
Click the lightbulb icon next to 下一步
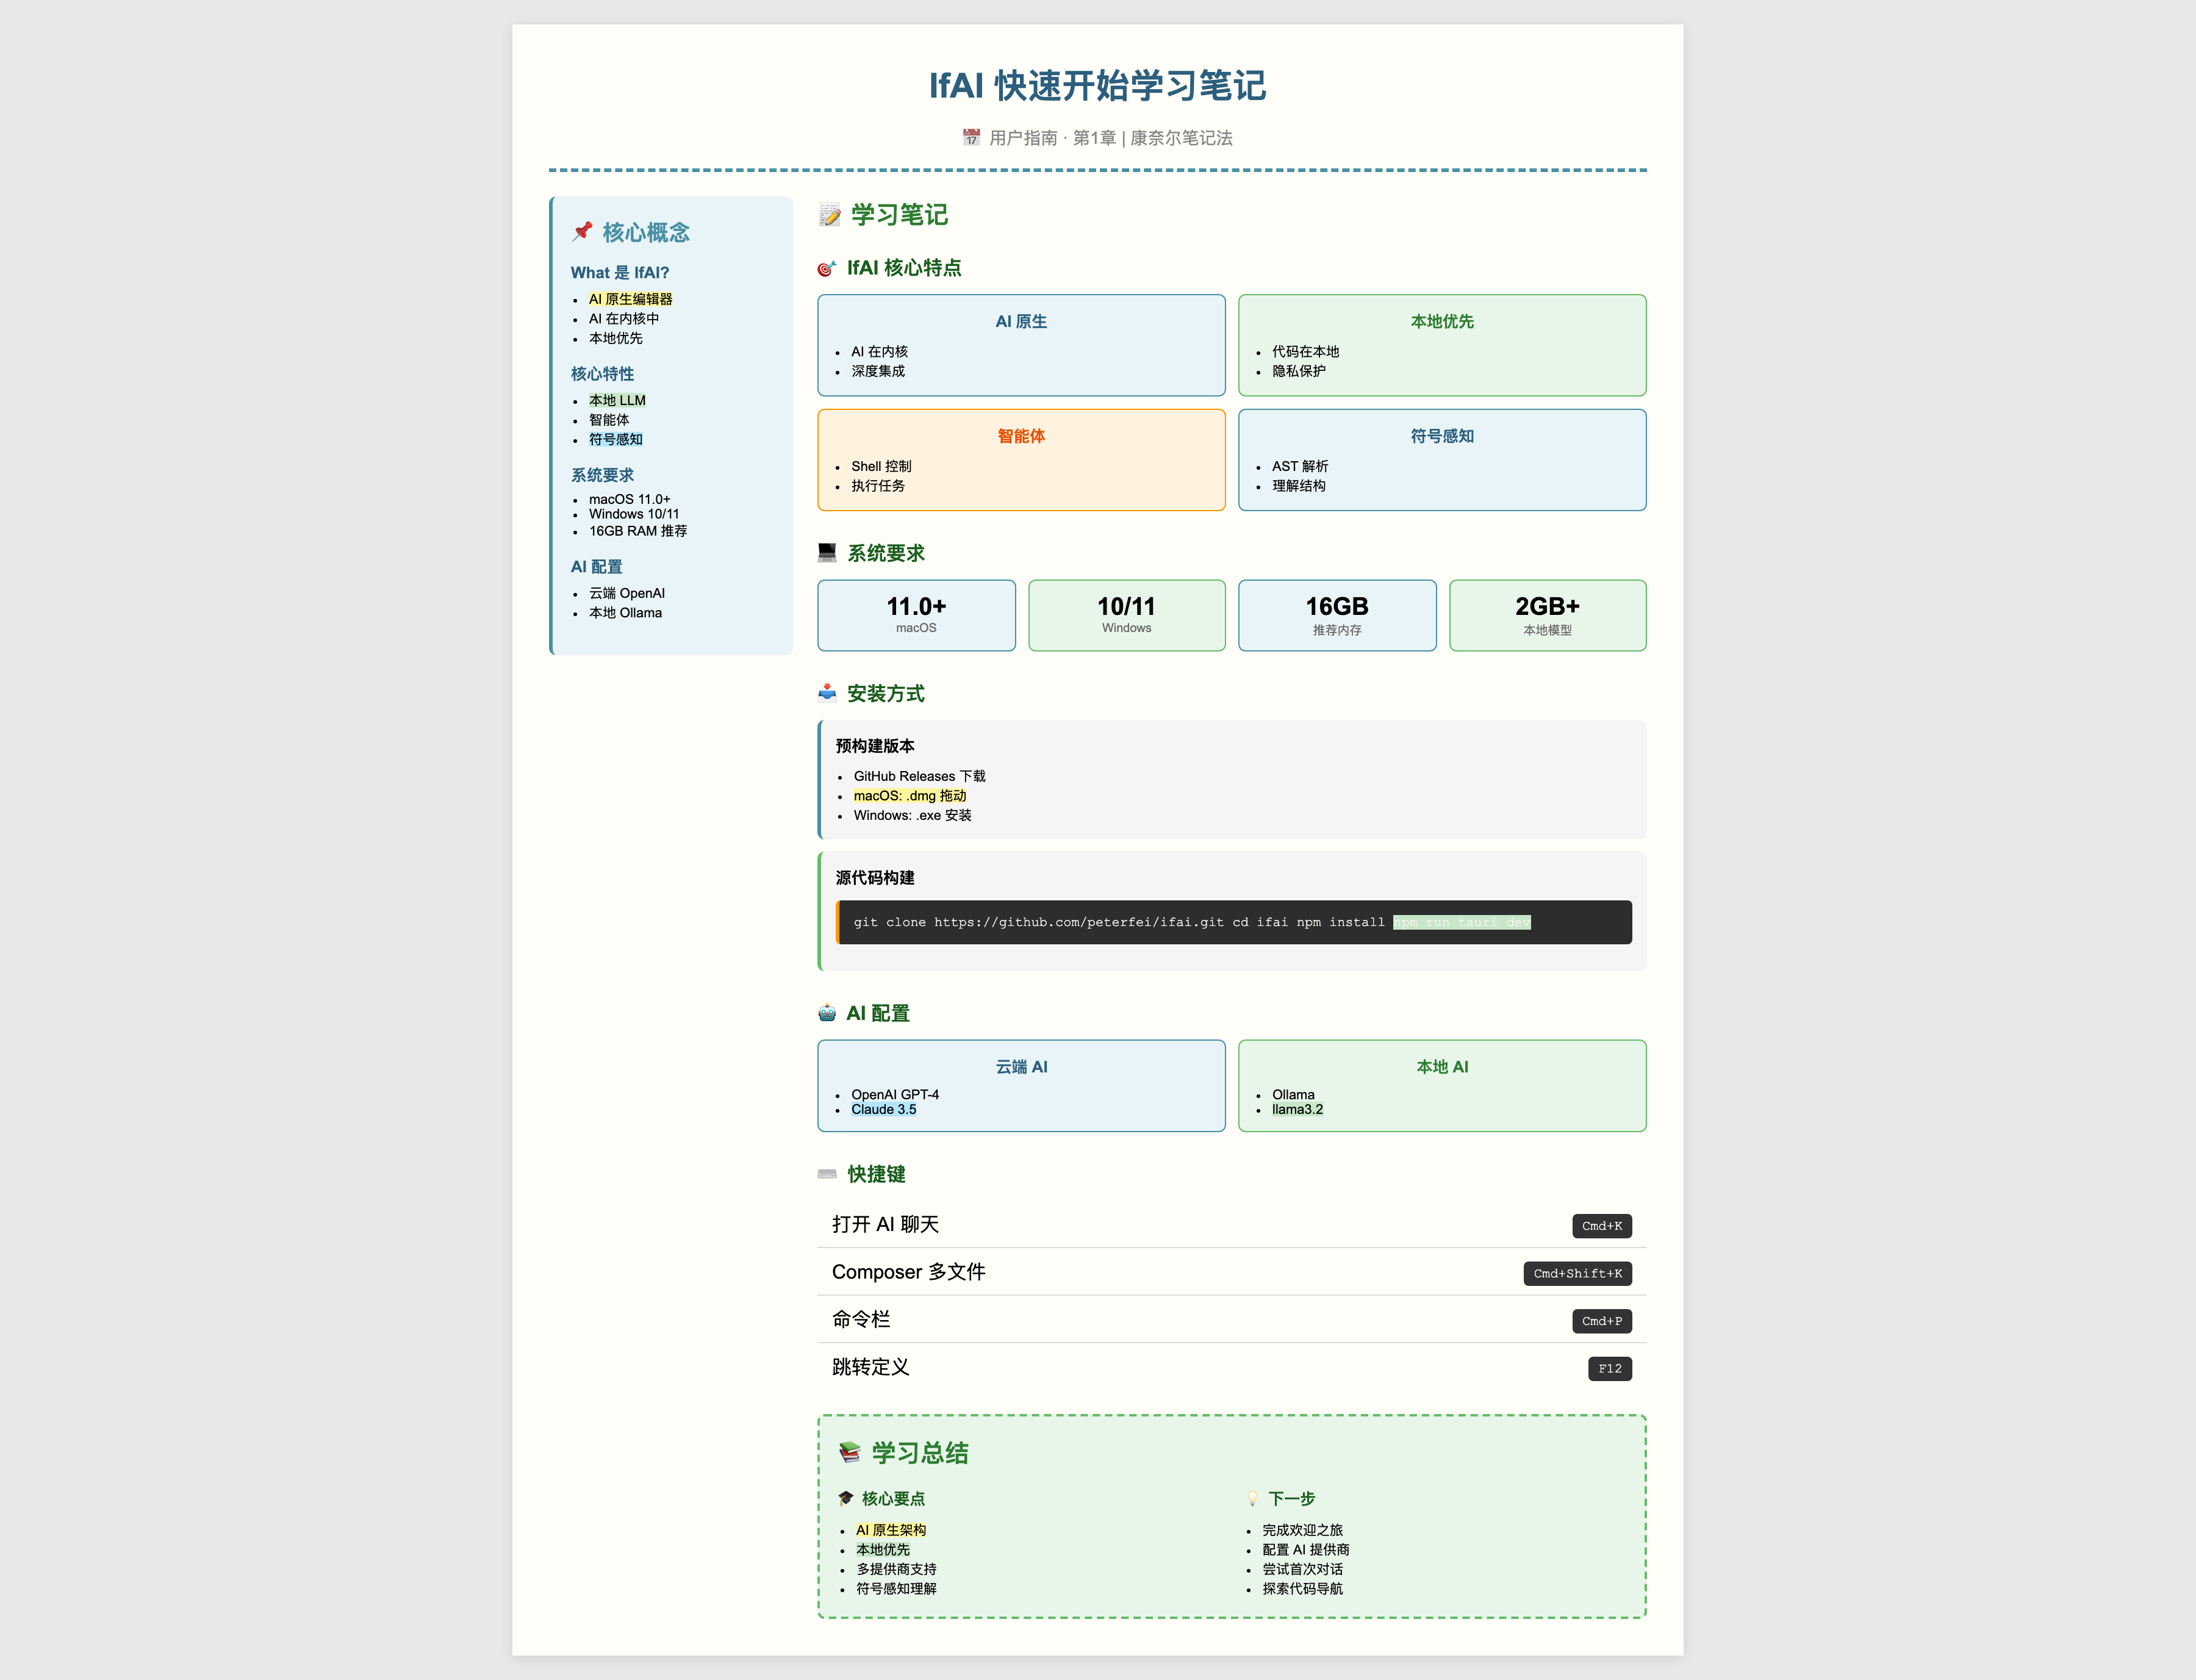coord(1253,1498)
